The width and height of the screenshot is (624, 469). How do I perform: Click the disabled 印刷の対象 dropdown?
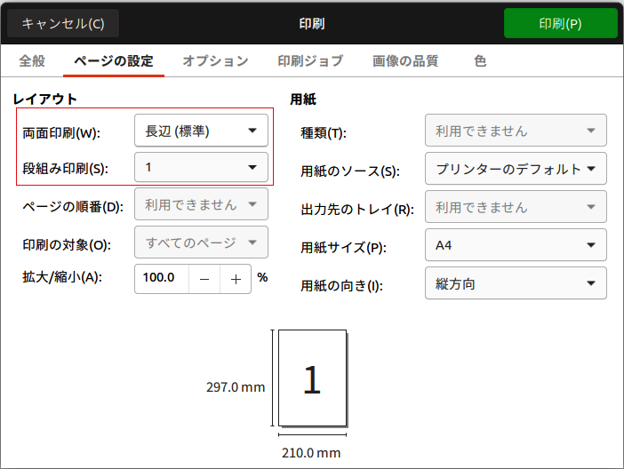201,242
